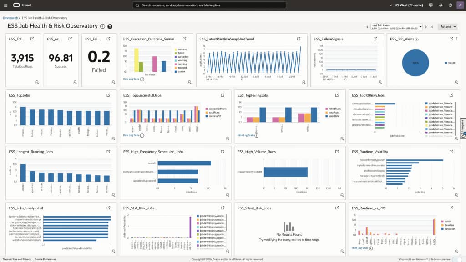Pop out the ESS_Jobs_LikelytoFail widget
Viewport: 466px width, 262px height.
[x=108, y=208]
